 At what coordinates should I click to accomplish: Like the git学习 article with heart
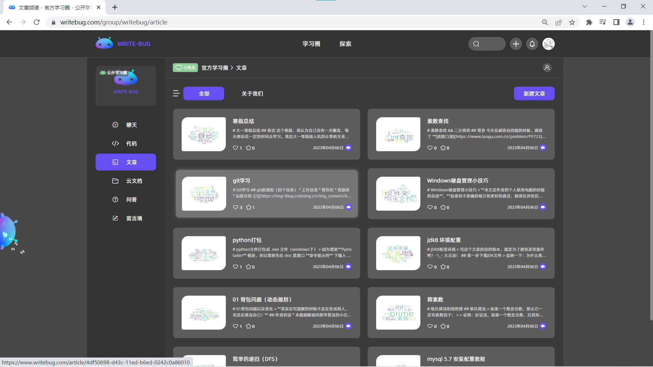(x=236, y=207)
